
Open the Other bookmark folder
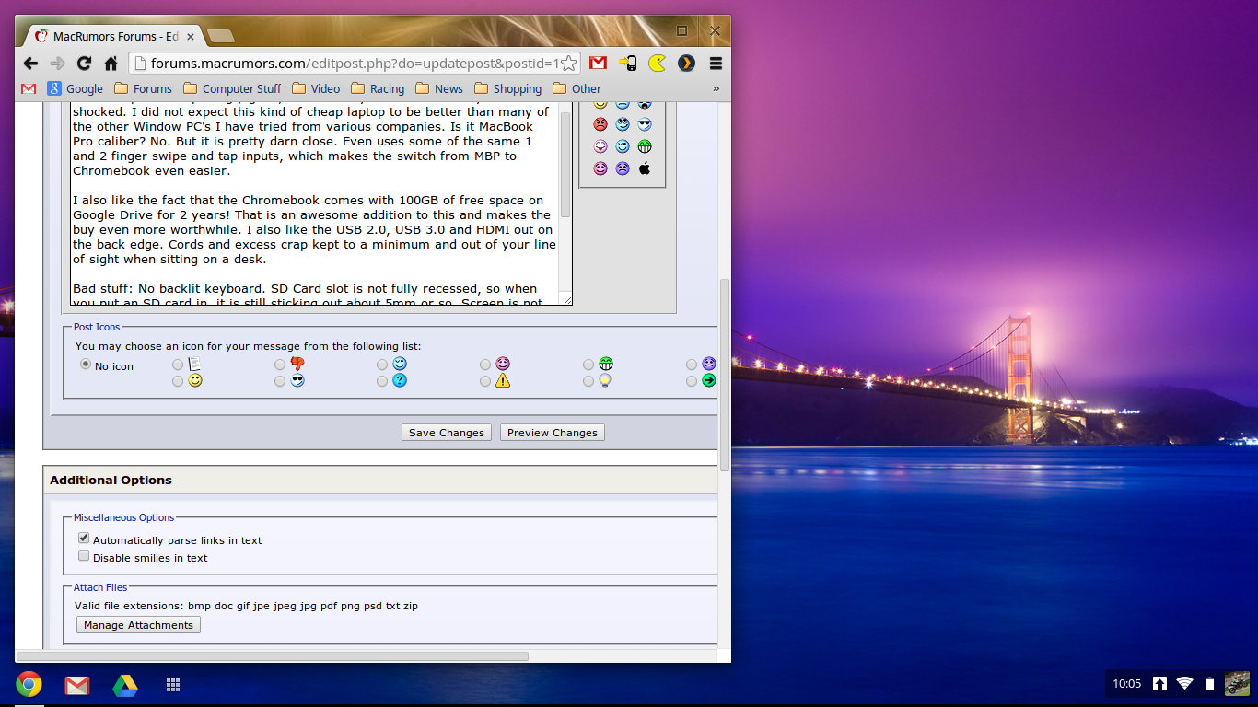[x=577, y=88]
